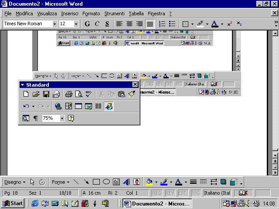
Task: Toggle Show/Hide paragraph marks
Action: point(36,118)
